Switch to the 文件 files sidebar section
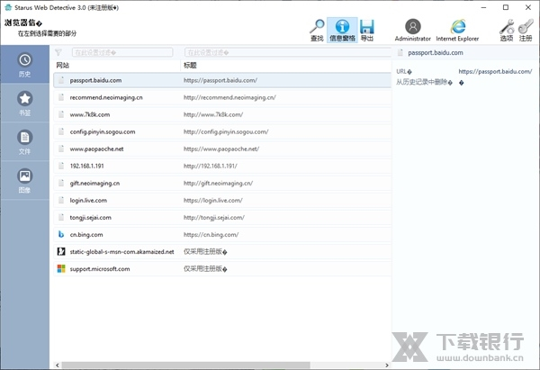The image size is (540, 370). [x=25, y=141]
